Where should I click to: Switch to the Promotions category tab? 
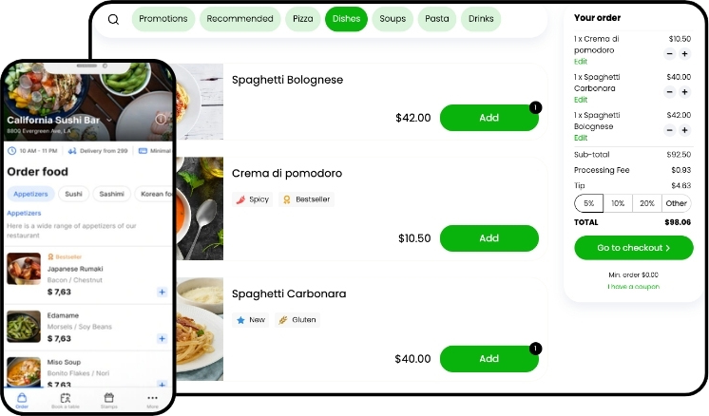pos(163,19)
